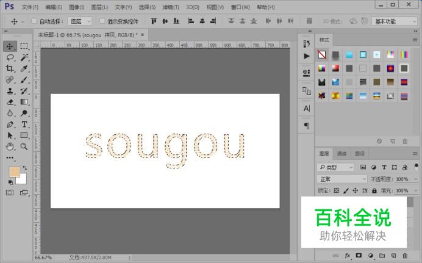422x263 pixels.
Task: Enable the 自动选择 checkbox
Action: coord(34,21)
